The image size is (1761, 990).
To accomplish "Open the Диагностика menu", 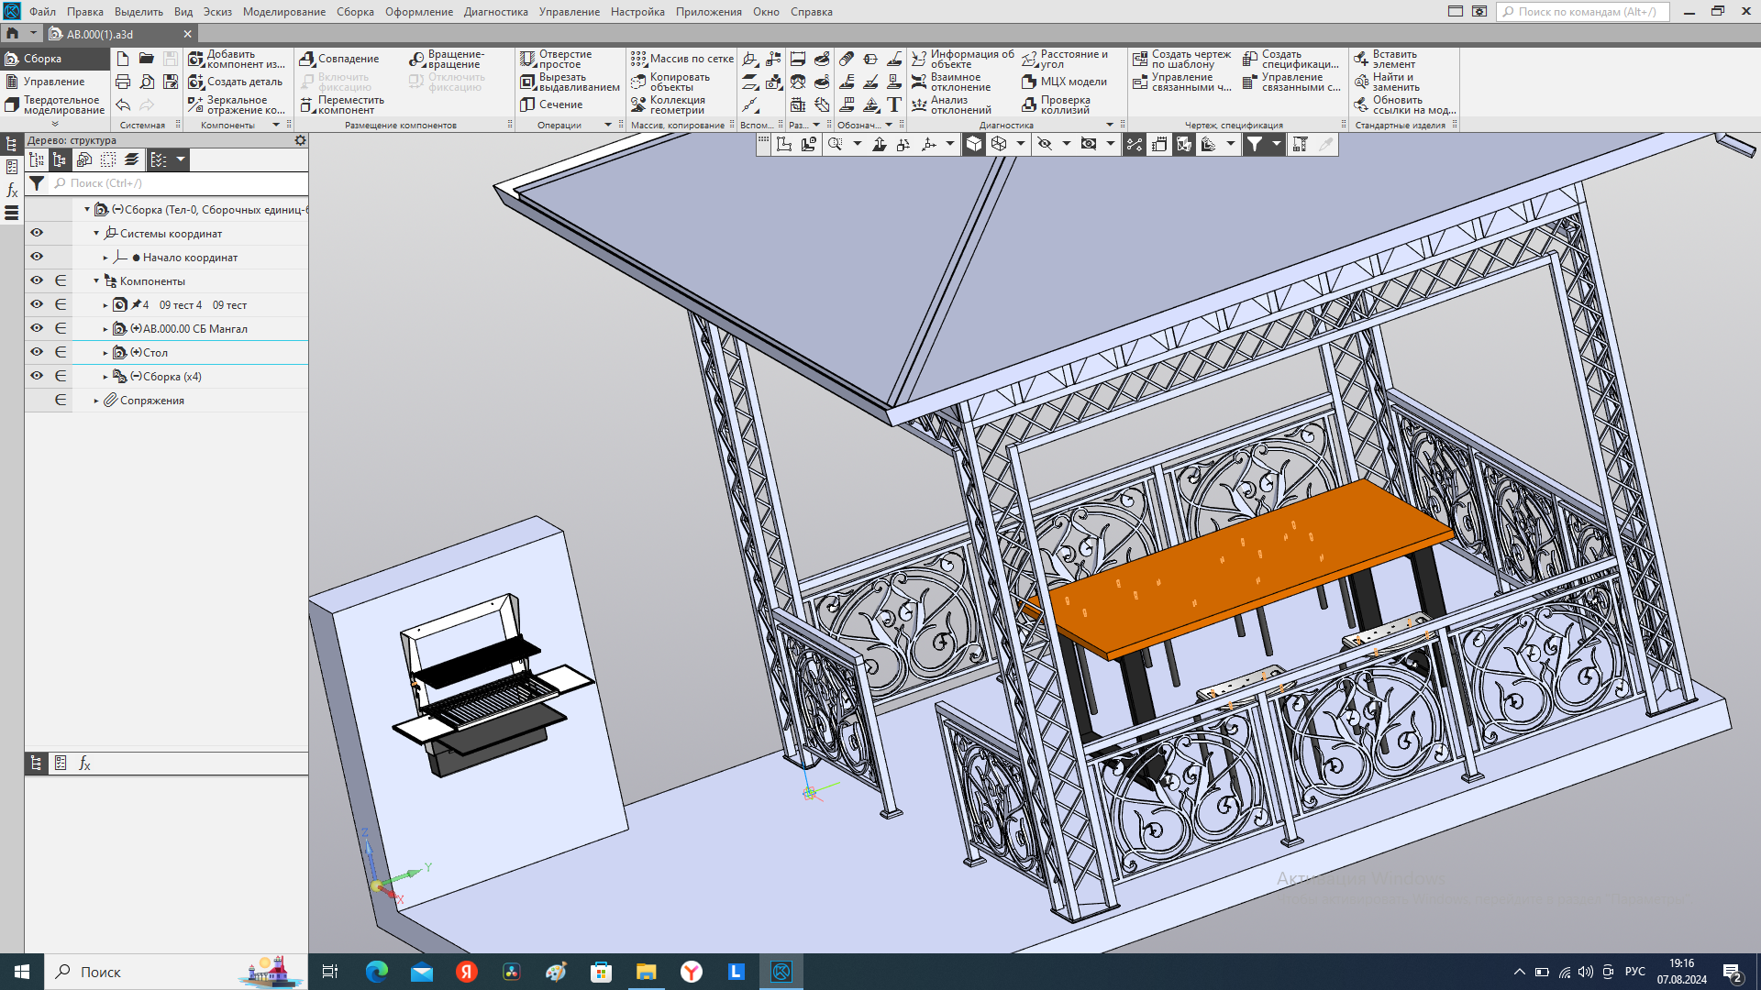I will 495,12.
